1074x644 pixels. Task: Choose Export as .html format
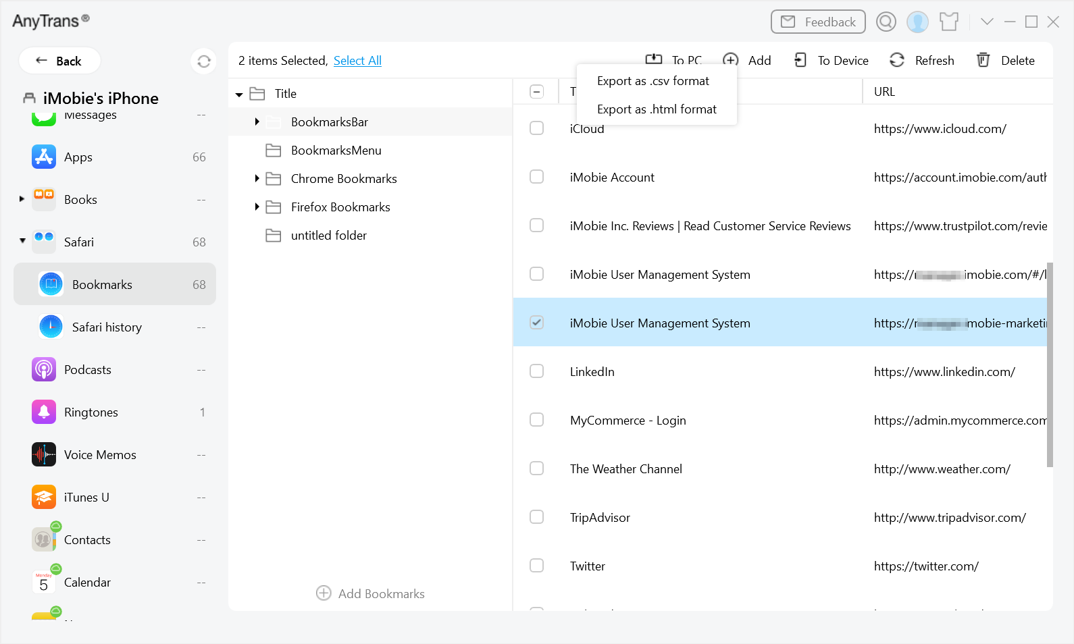tap(657, 109)
